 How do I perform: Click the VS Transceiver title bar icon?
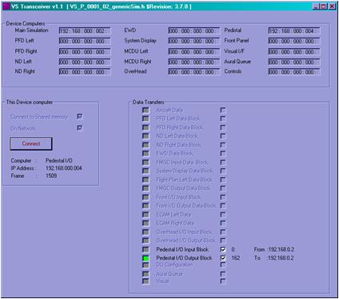tap(6, 6)
